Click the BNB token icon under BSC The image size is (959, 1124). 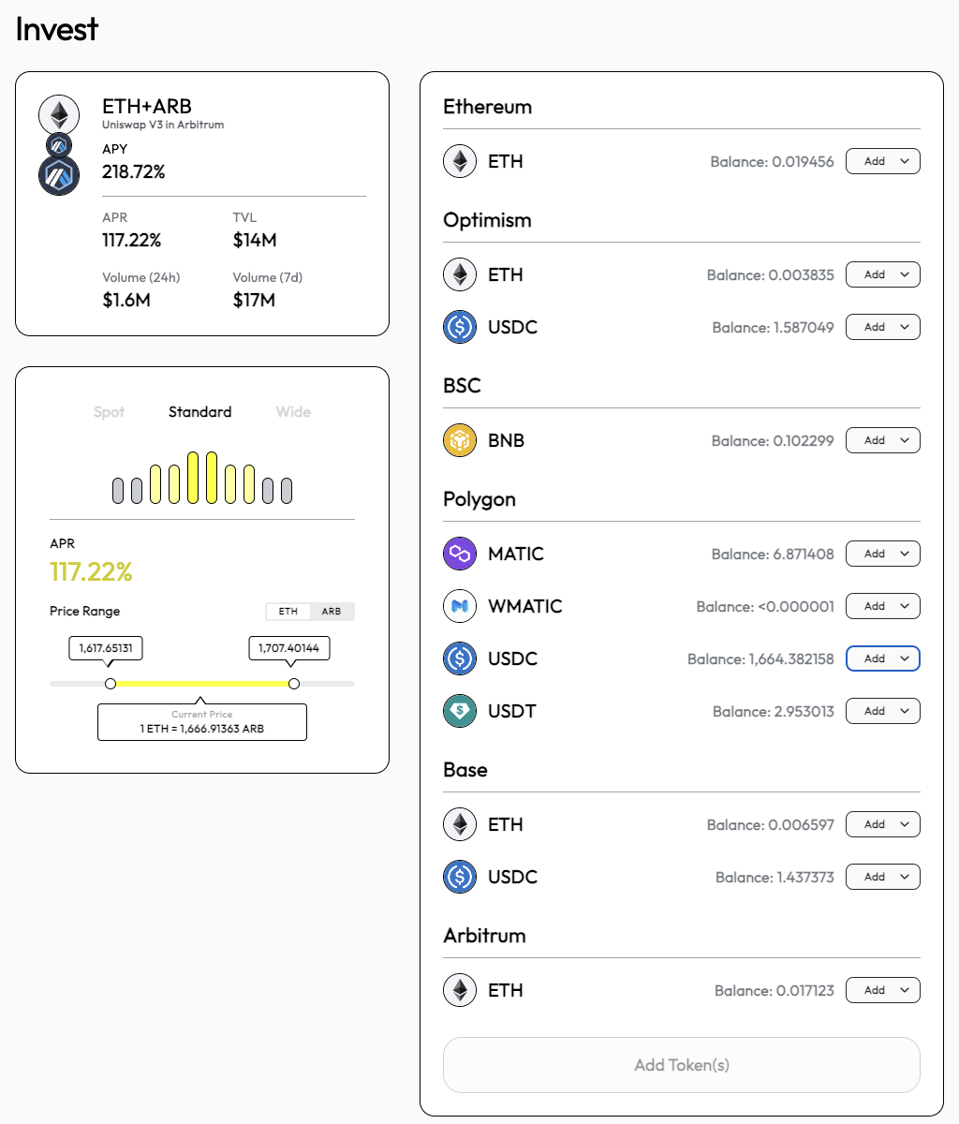[x=460, y=440]
